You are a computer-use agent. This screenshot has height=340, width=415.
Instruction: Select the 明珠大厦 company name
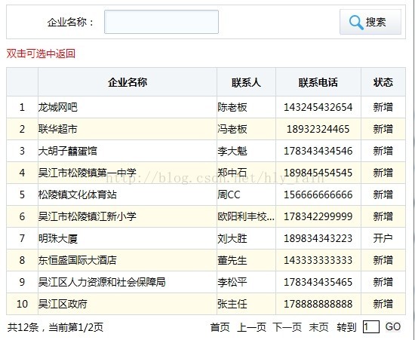pos(57,238)
